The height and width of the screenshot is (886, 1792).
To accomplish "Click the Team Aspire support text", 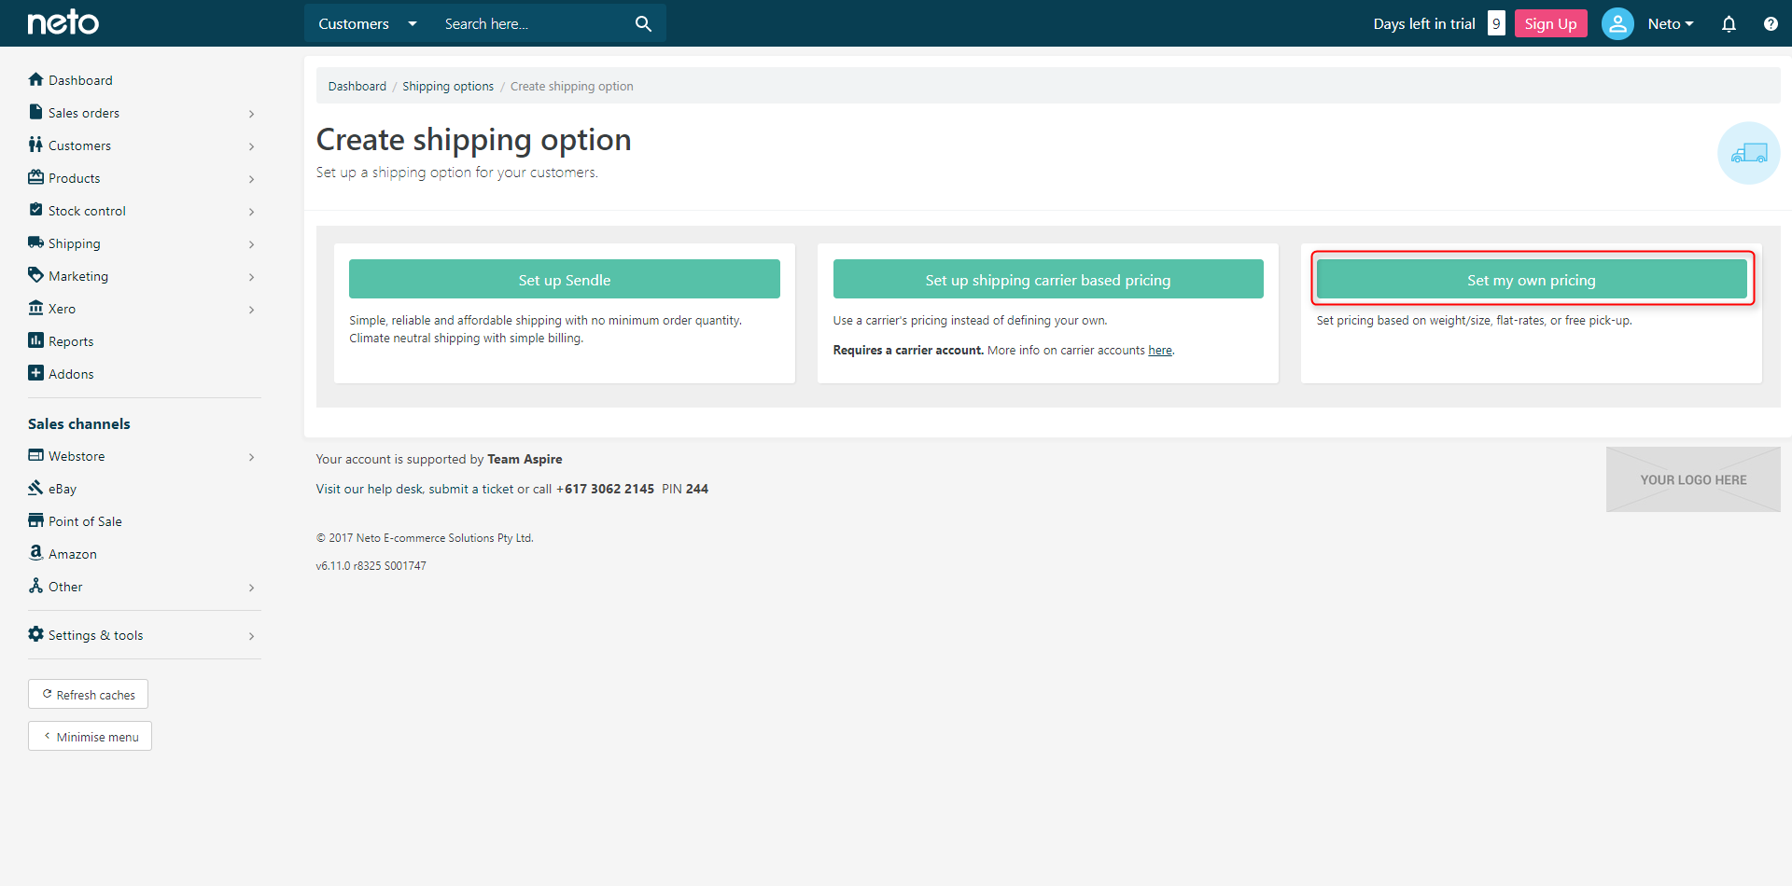I will [x=525, y=459].
